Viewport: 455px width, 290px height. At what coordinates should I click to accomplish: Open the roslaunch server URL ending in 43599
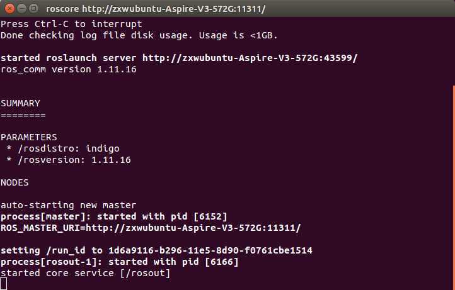coord(250,58)
